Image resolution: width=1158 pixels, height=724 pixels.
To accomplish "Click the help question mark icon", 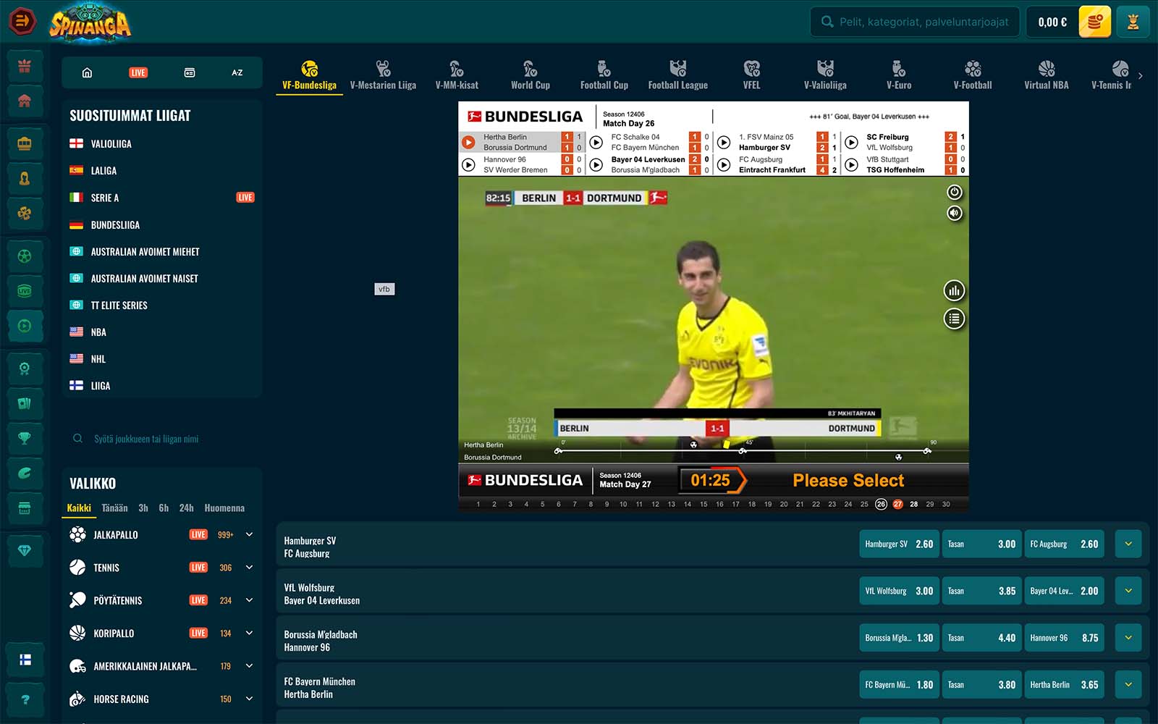I will point(25,699).
